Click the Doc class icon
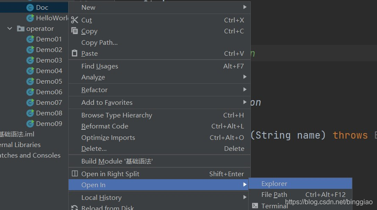 point(30,8)
